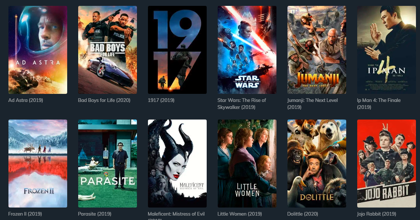
Task: Click the Parasite movie poster
Action: [x=108, y=164]
